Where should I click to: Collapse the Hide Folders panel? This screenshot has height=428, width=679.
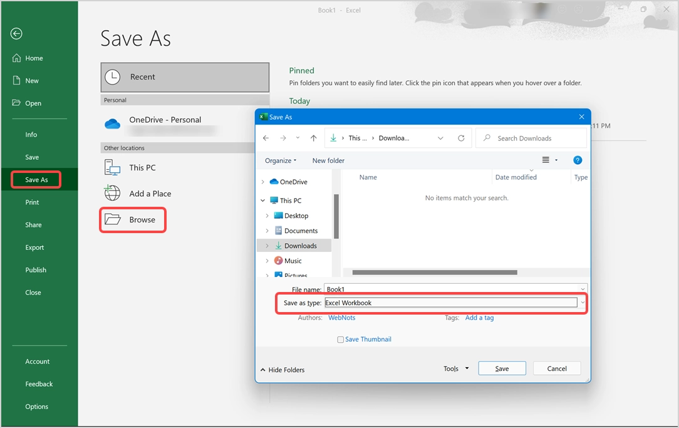pos(282,370)
